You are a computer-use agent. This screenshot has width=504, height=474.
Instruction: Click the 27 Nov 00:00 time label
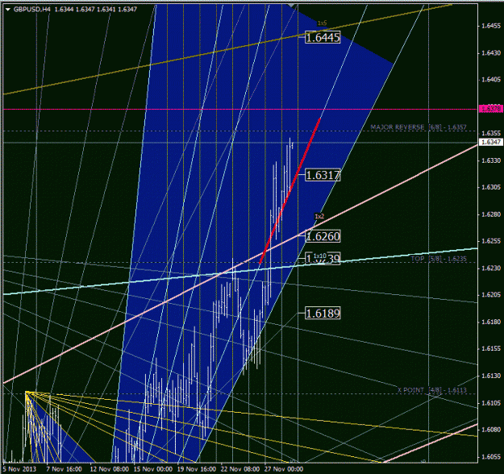point(284,469)
